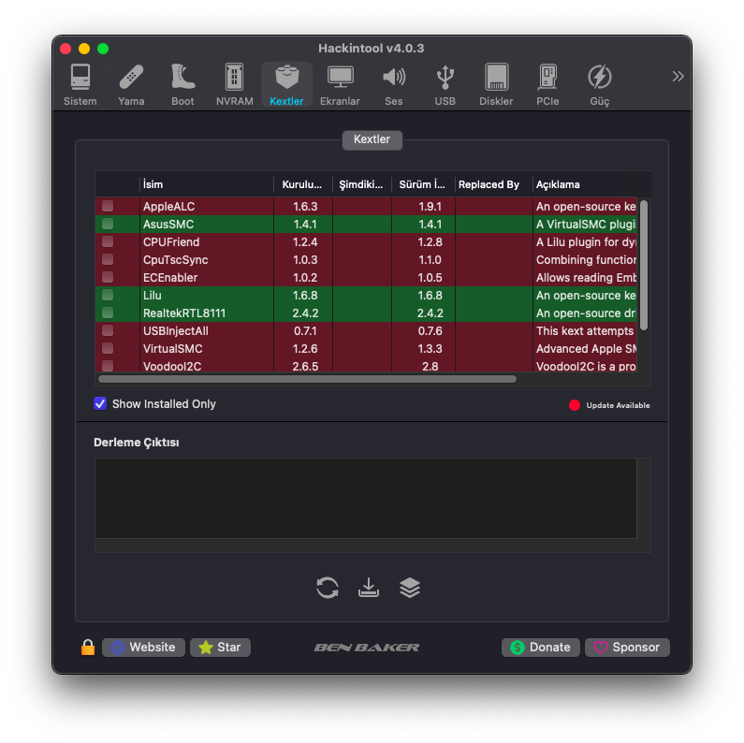
Task: Click the padlock icon
Action: pyautogui.click(x=88, y=648)
